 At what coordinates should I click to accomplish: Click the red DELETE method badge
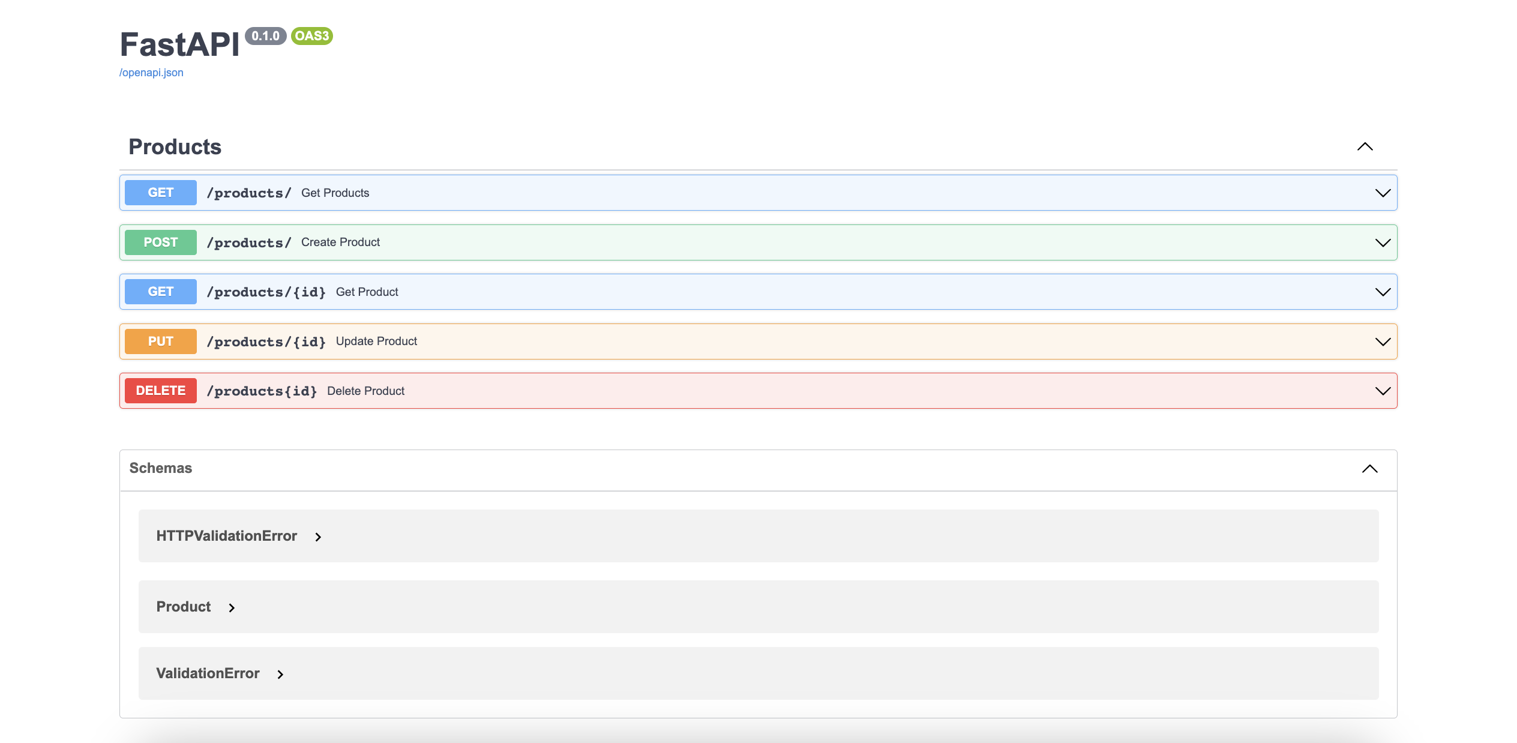point(160,391)
